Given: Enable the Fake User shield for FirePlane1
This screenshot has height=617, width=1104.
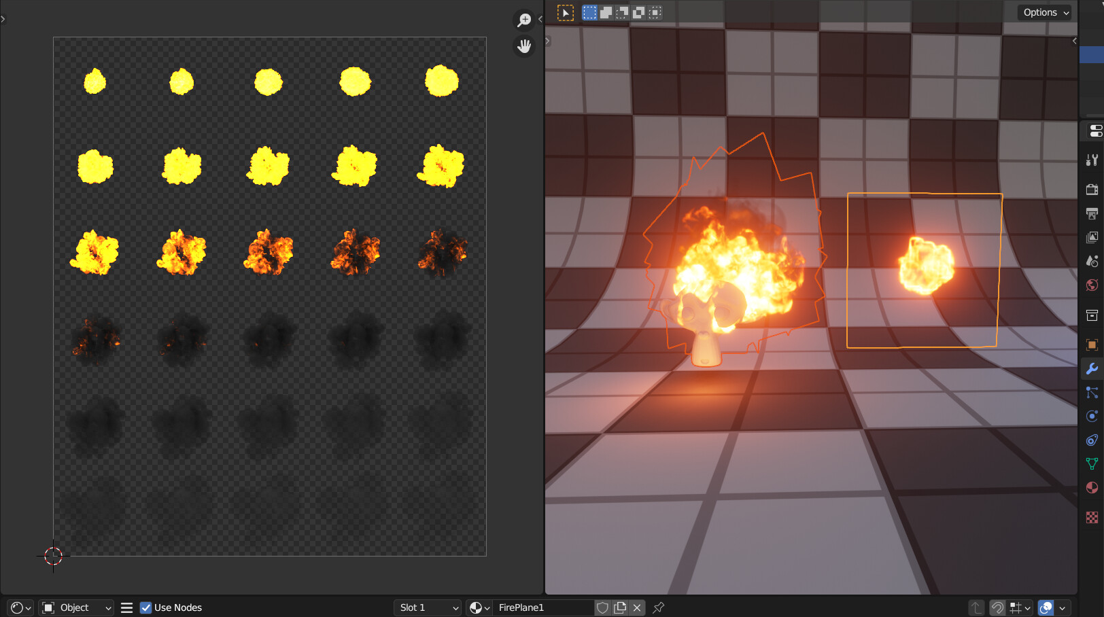Looking at the screenshot, I should click(x=603, y=607).
